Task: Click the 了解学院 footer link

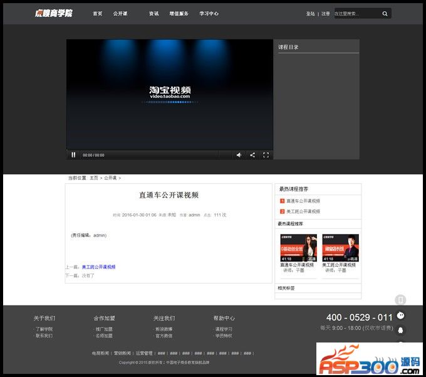Action: (44, 329)
